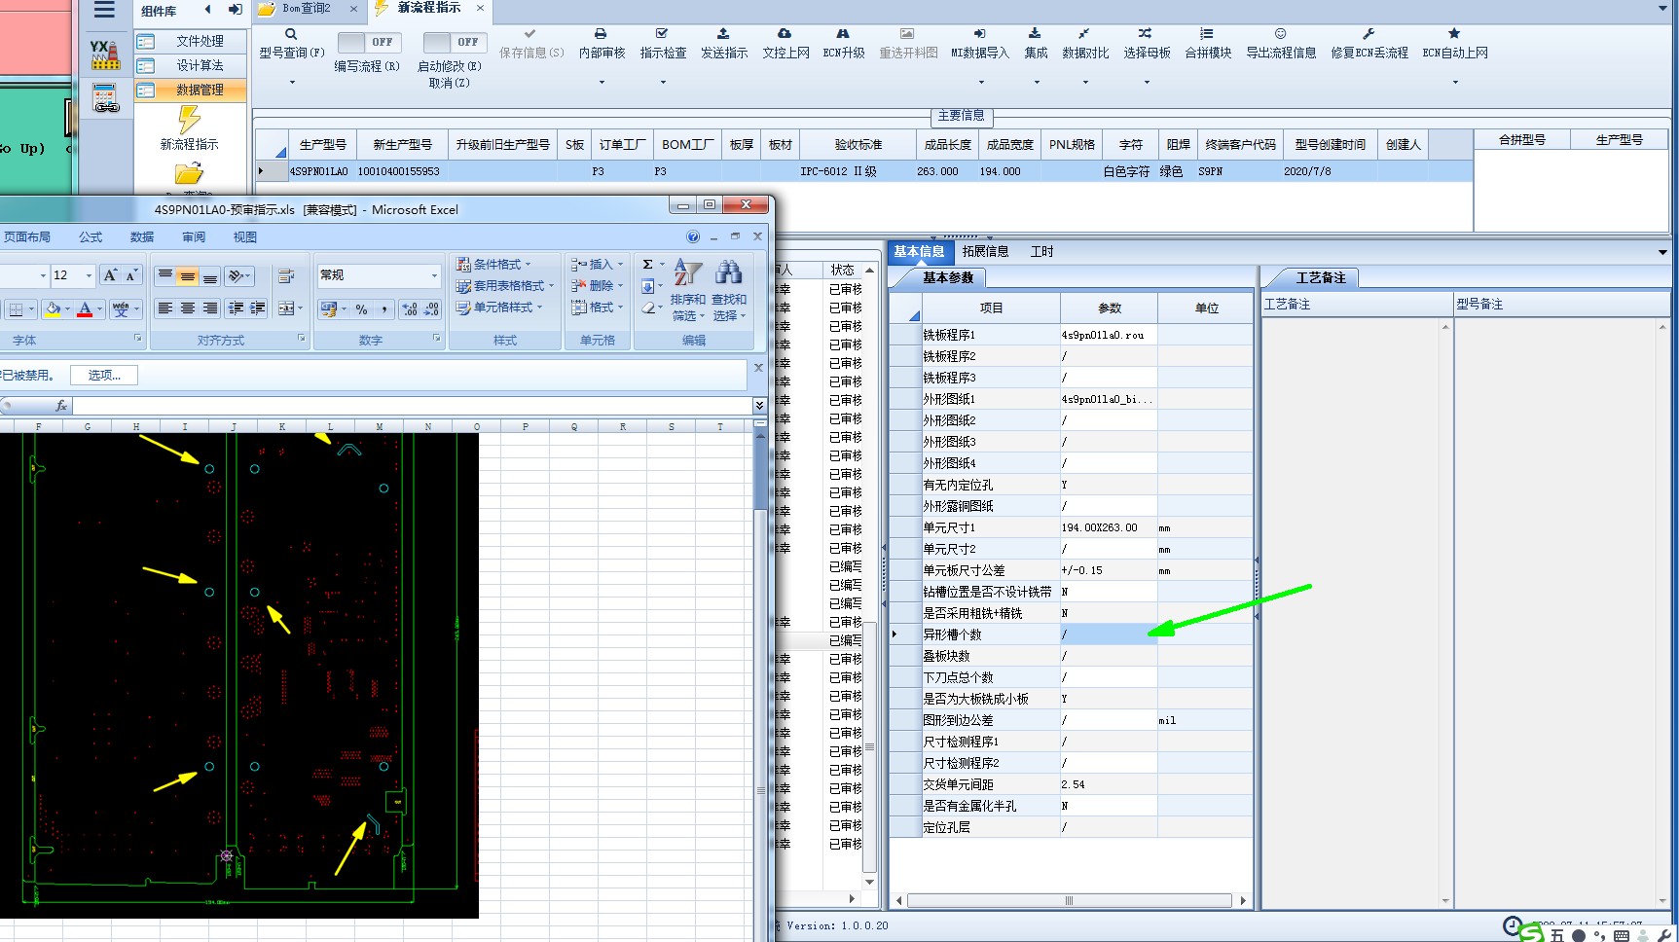This screenshot has height=942, width=1679.
Task: Toggle Excel middle vertical align button
Action: coord(188,276)
